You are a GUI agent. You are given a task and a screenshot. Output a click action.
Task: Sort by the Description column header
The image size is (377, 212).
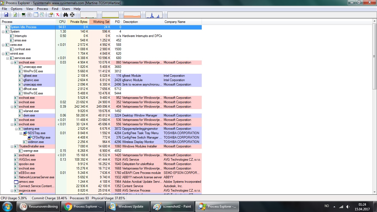coord(142,22)
